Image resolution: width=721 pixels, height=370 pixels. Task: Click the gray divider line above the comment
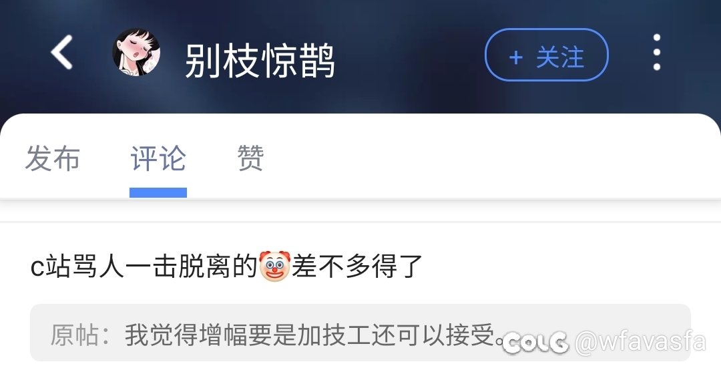[360, 222]
